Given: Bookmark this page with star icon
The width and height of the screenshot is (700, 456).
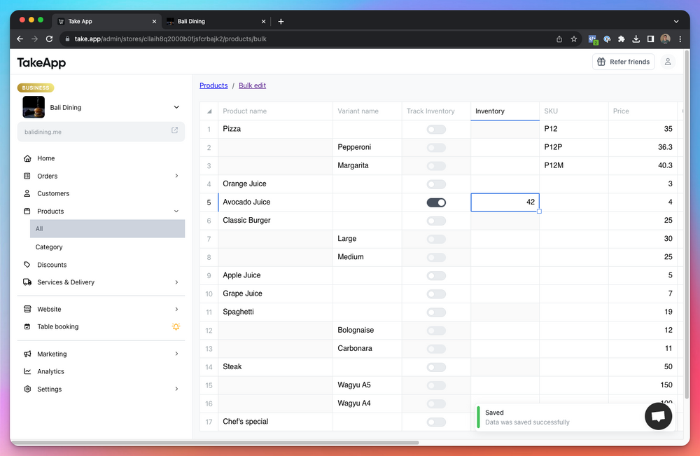Looking at the screenshot, I should (574, 39).
